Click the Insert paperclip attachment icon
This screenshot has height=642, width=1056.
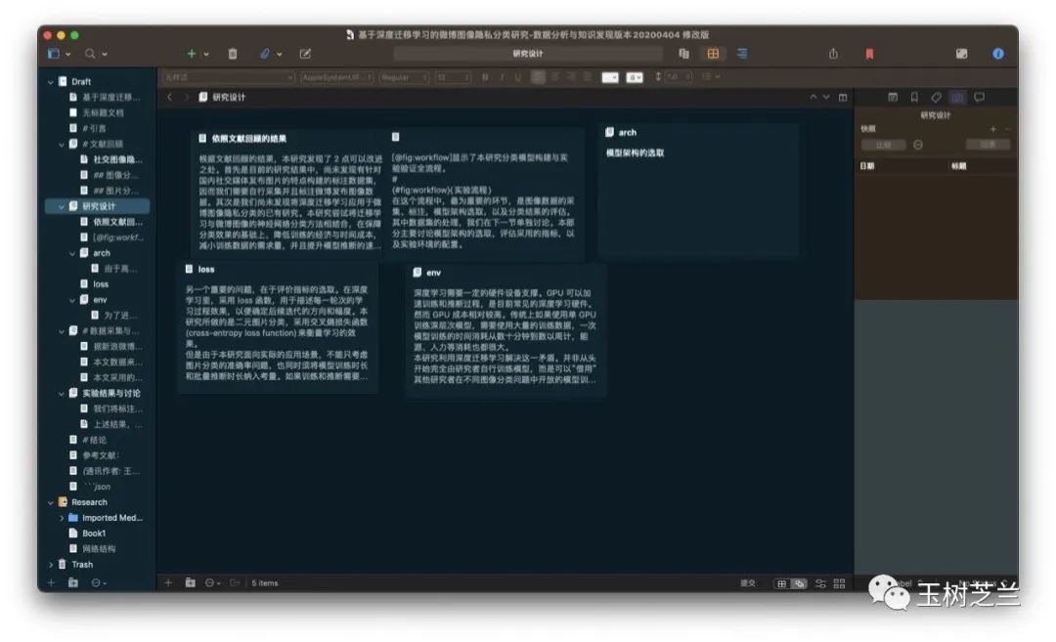(x=265, y=54)
